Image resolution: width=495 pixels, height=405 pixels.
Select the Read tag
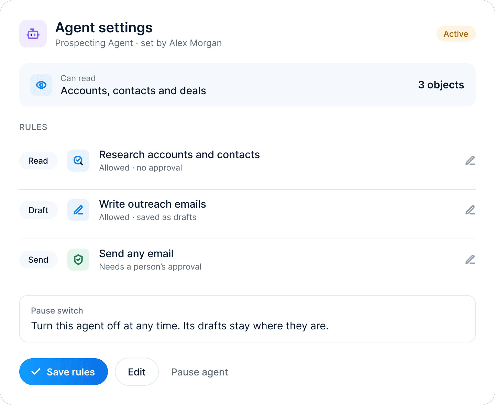pos(38,161)
